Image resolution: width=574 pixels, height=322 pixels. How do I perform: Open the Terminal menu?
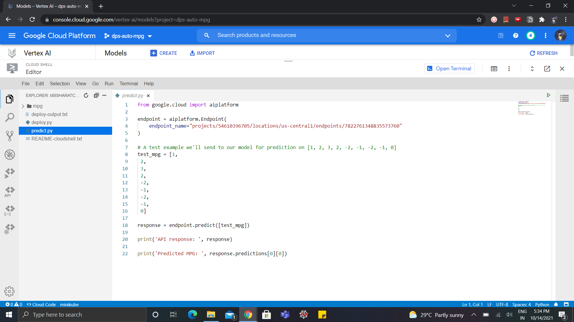(129, 83)
